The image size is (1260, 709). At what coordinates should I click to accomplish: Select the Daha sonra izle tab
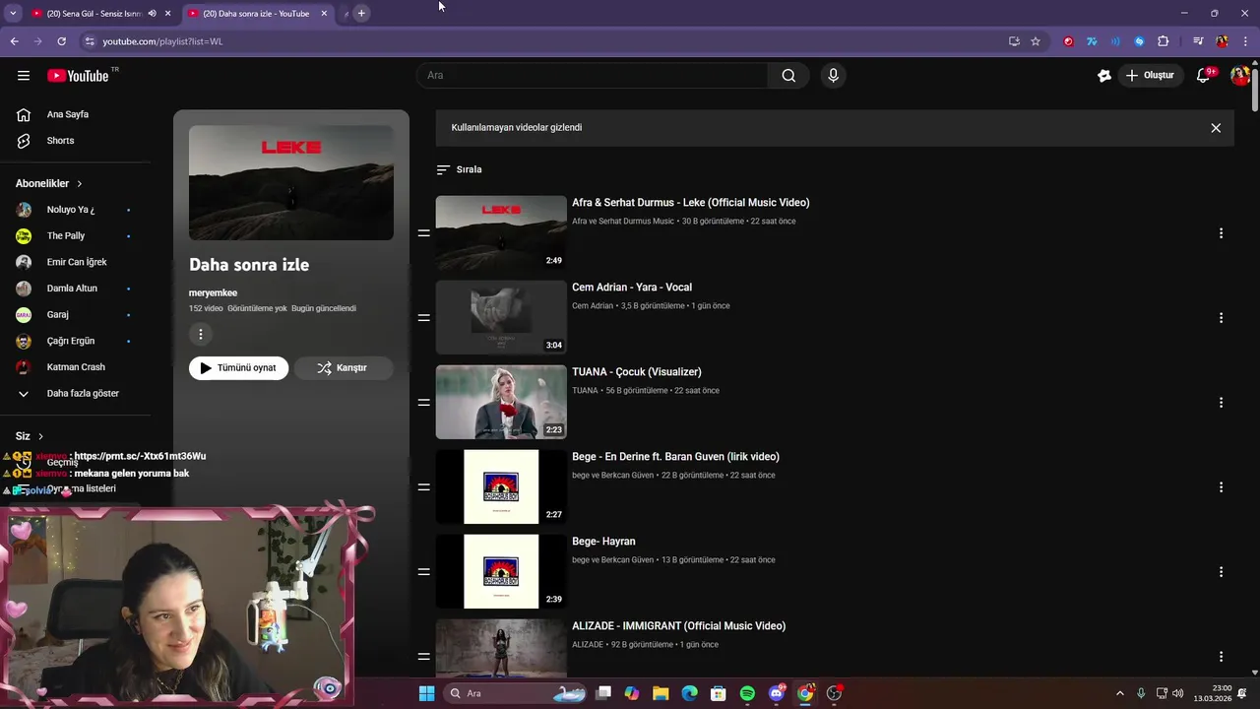(x=256, y=14)
